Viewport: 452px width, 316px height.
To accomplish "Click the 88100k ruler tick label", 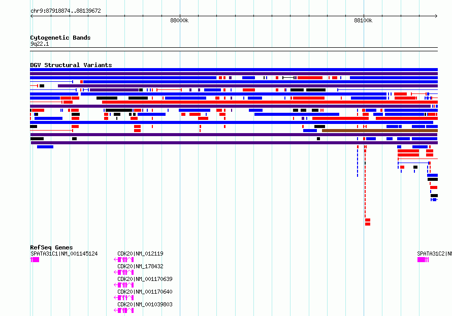I will (363, 20).
